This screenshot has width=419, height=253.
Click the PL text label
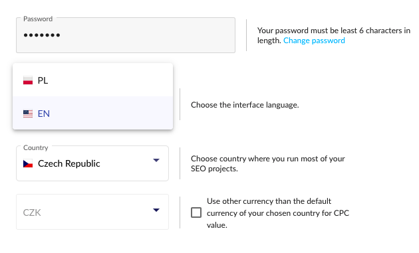pos(43,80)
